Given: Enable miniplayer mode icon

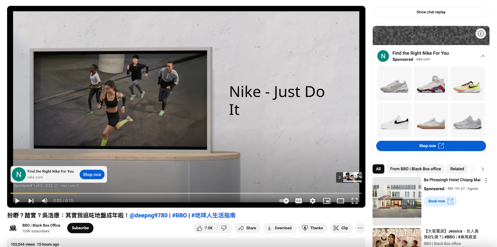Looking at the screenshot, I should tap(326, 201).
